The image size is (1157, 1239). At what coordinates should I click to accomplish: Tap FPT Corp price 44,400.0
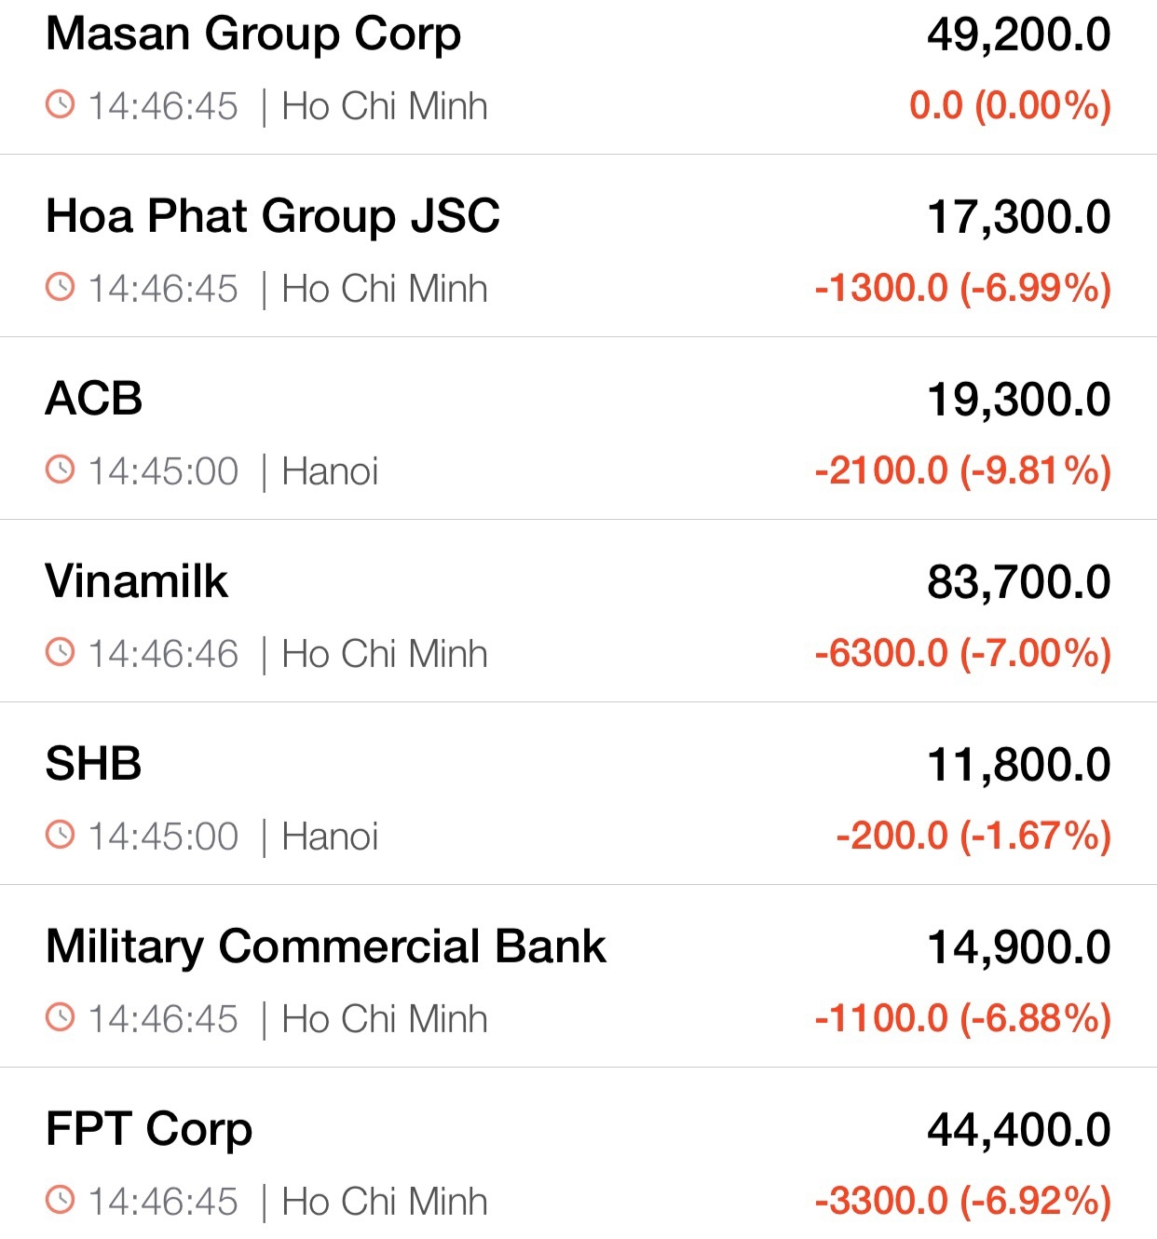(x=1018, y=1131)
